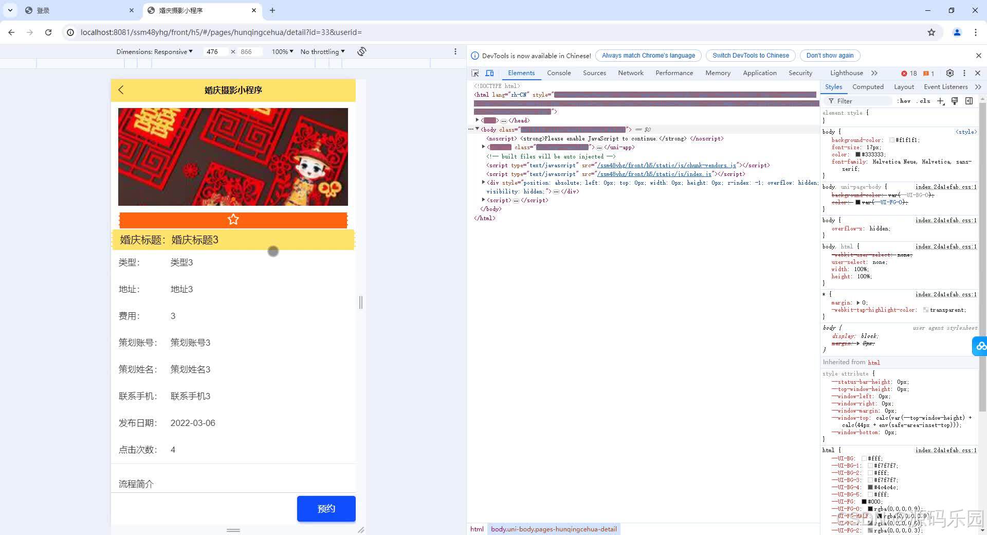This screenshot has height=535, width=987.
Task: Click the favorite star on the image banner
Action: pos(233,220)
